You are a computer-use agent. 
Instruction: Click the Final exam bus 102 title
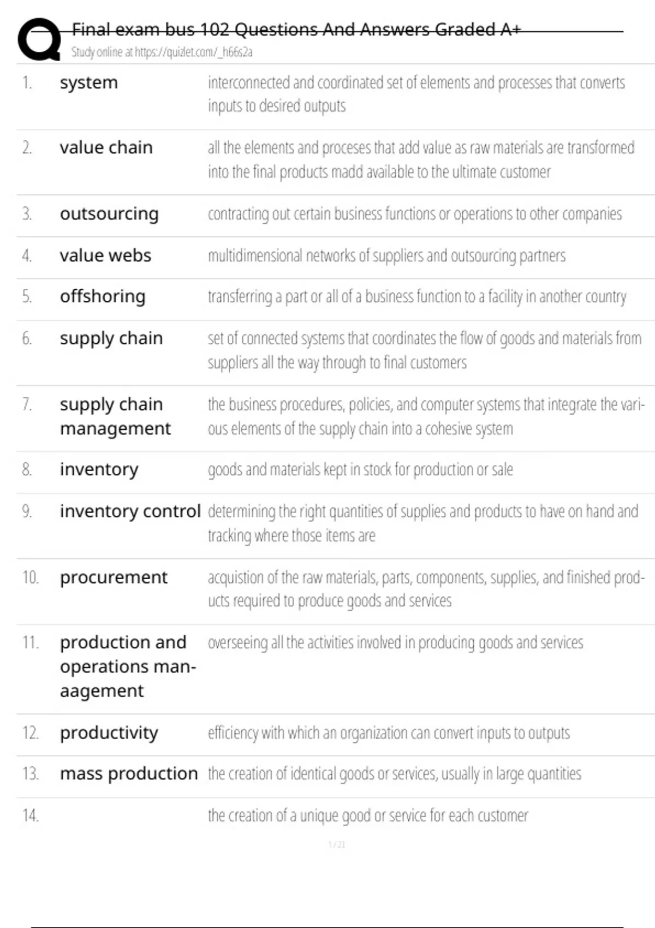296,29
